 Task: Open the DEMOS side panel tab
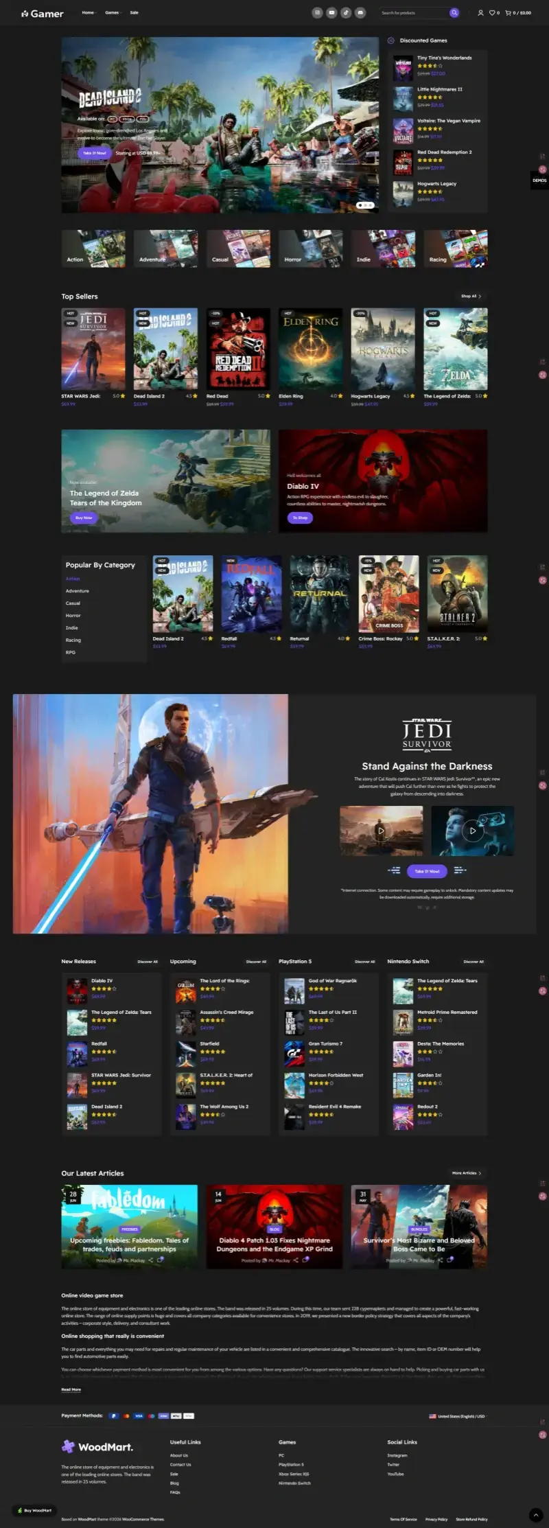point(539,181)
